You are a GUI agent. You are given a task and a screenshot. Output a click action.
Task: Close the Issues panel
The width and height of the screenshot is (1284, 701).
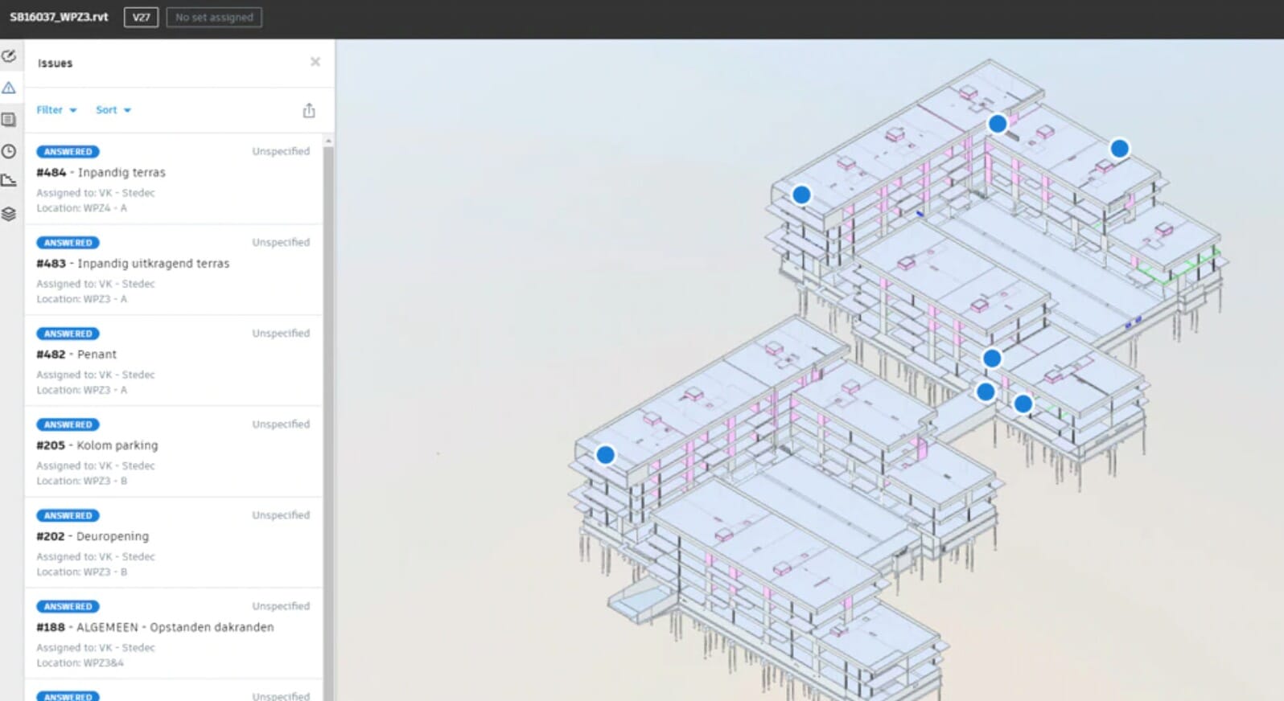[x=315, y=62]
